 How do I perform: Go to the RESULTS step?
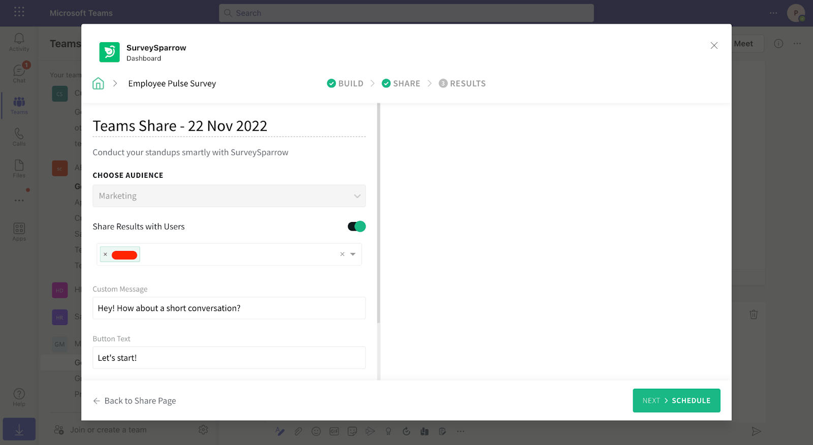462,83
